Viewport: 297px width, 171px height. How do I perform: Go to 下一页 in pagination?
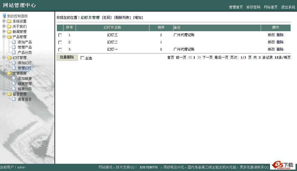coord(207,57)
